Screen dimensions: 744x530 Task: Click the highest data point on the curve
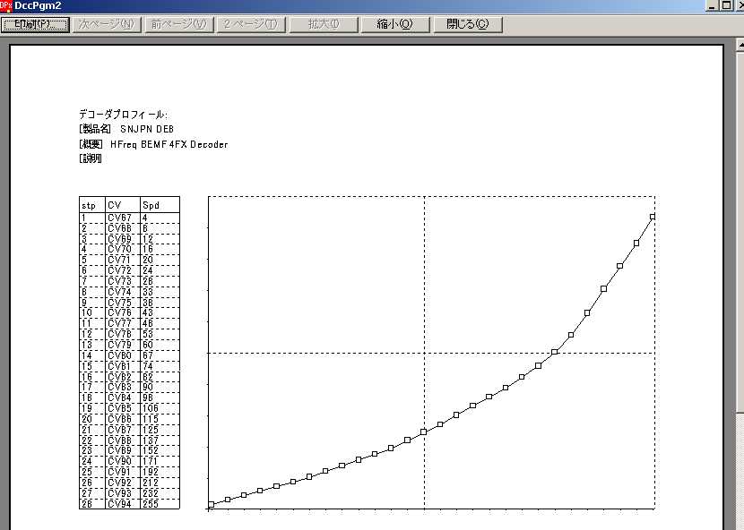coord(653,216)
